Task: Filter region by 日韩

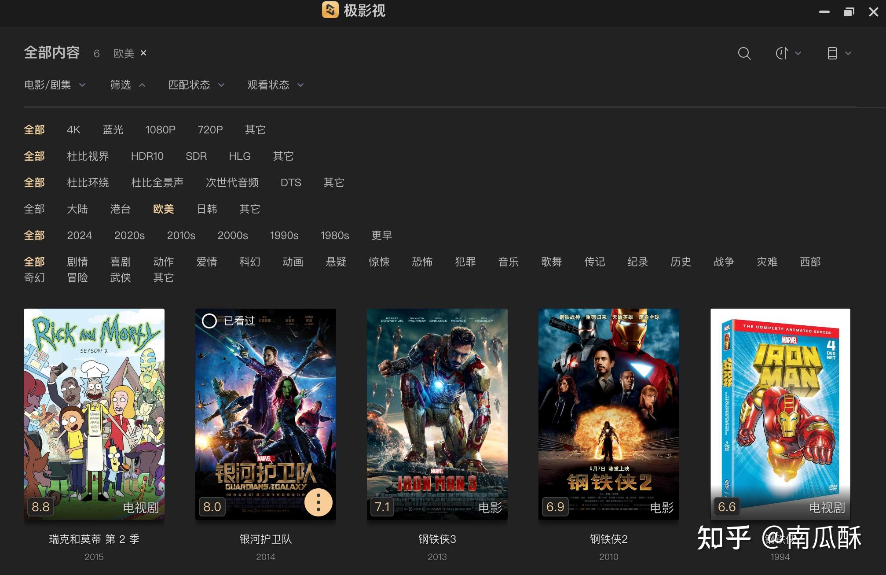Action: pyautogui.click(x=207, y=209)
